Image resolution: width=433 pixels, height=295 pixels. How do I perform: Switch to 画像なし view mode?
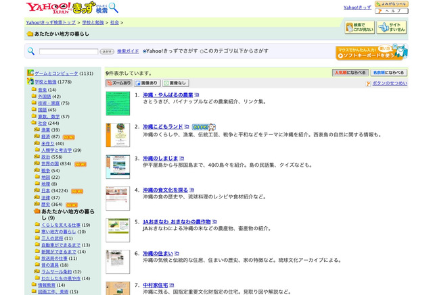tap(176, 83)
